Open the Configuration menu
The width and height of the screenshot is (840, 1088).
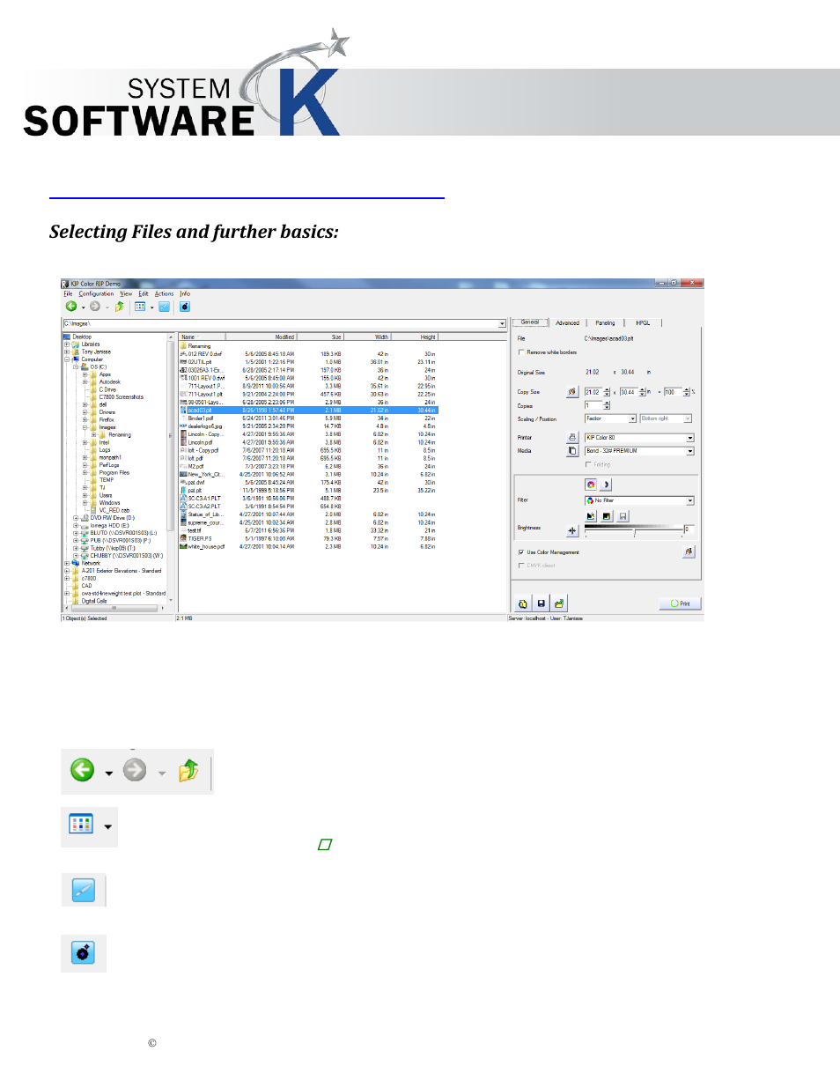point(96,294)
